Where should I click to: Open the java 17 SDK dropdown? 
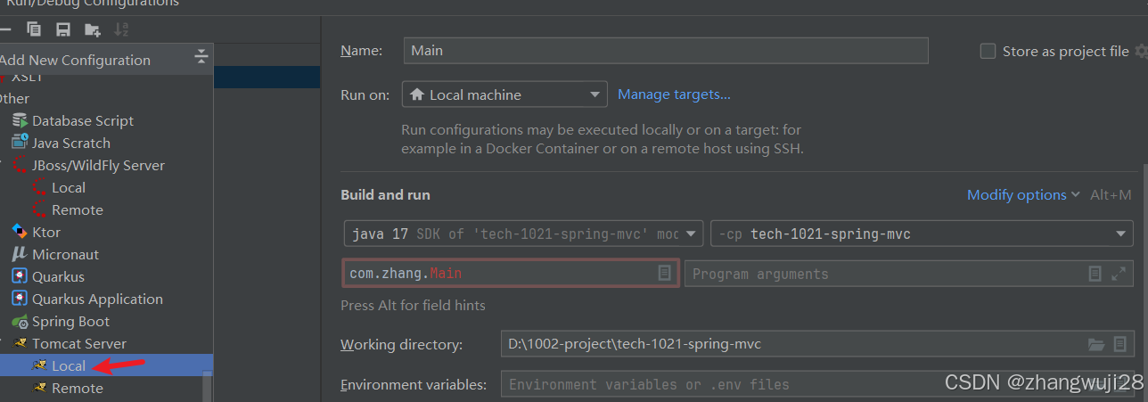524,234
